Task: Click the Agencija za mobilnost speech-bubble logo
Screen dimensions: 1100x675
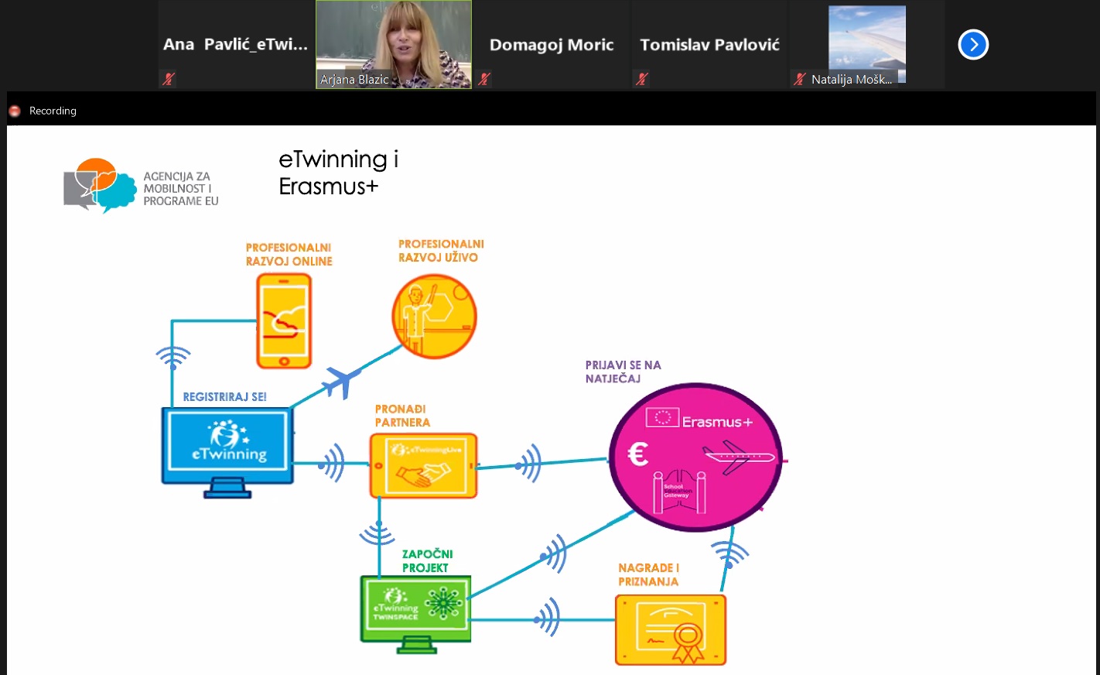Action: (99, 185)
